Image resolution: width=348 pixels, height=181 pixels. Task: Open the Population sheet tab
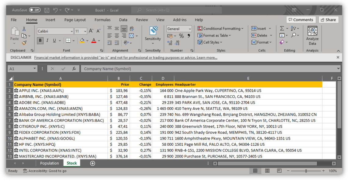[49, 163]
